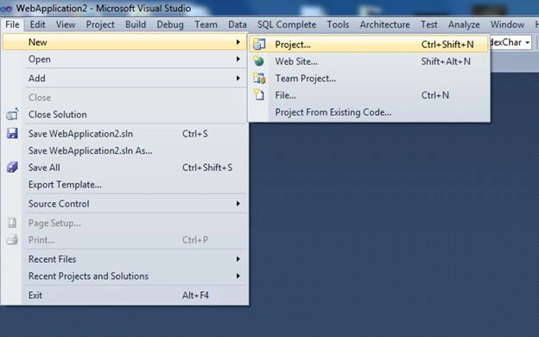
Task: Select Add in the File menu
Action: click(x=124, y=79)
